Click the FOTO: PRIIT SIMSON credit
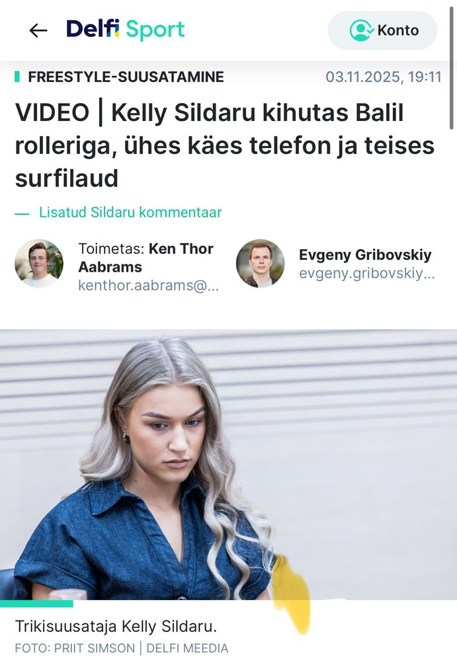 pyautogui.click(x=75, y=648)
